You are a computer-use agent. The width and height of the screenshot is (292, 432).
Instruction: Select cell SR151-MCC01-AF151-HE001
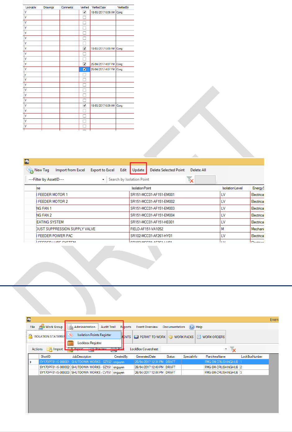click(x=174, y=222)
